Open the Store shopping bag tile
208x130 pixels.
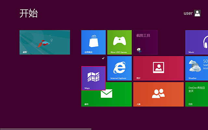pos(93,42)
